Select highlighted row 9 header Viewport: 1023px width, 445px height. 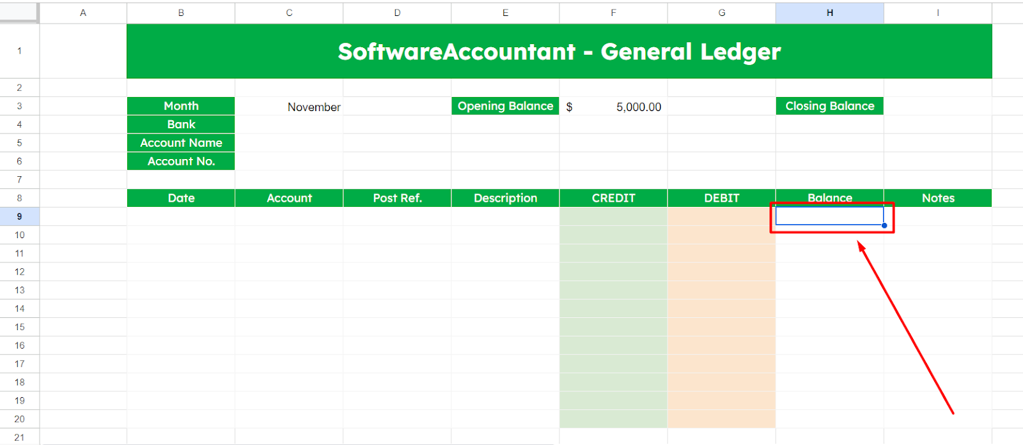click(19, 216)
